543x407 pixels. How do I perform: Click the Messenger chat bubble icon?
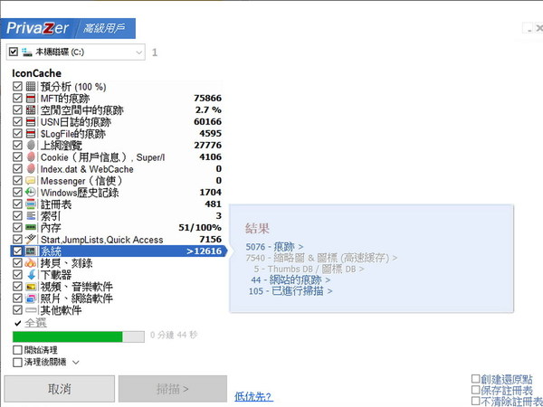pyautogui.click(x=31, y=181)
